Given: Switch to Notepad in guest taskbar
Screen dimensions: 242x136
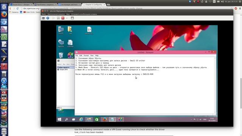Looking at the screenshot, I should coord(112,119).
